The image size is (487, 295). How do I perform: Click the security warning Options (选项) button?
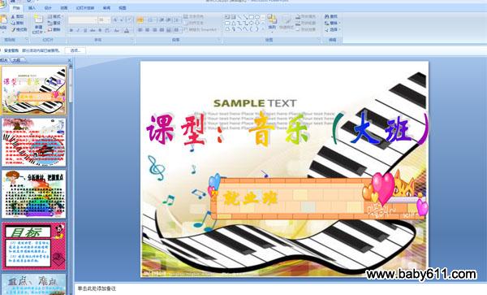tap(75, 50)
